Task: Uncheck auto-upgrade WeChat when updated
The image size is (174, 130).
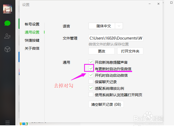Action: (91, 68)
